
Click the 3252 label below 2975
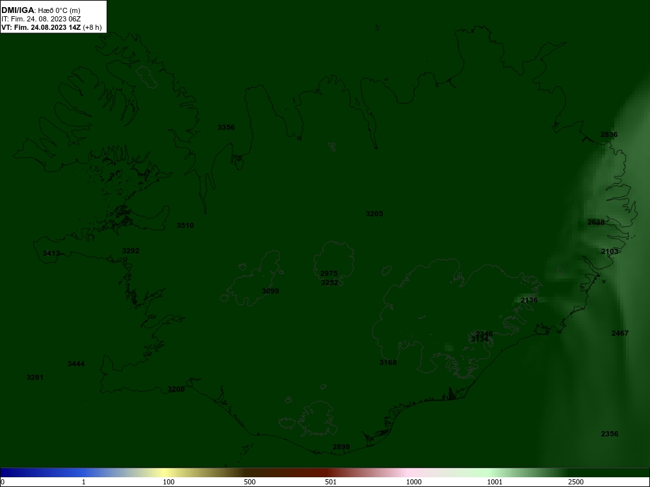(x=330, y=282)
